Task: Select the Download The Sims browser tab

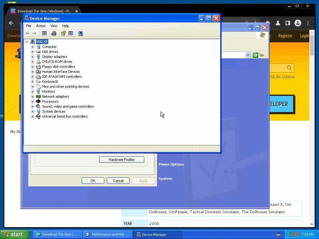Action: (x=44, y=11)
